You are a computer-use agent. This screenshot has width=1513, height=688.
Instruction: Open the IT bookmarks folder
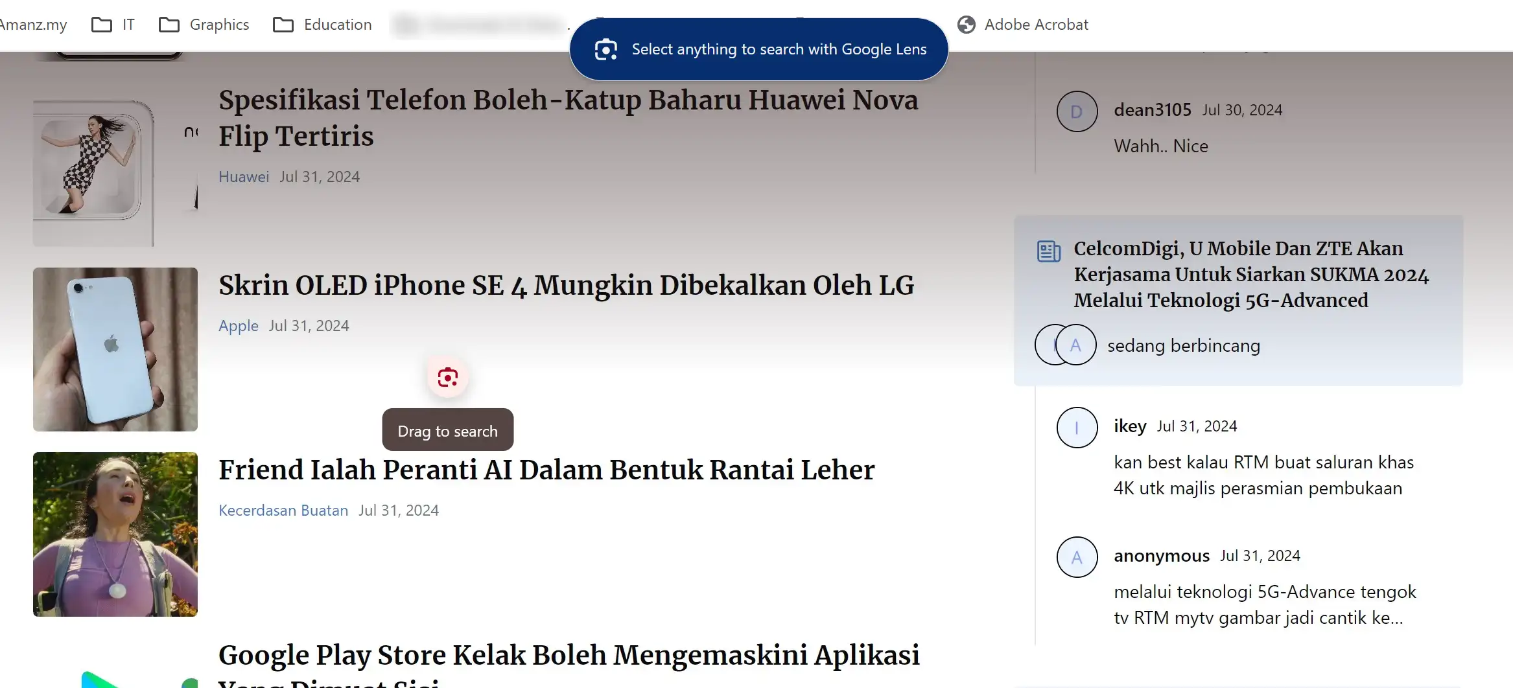click(113, 24)
